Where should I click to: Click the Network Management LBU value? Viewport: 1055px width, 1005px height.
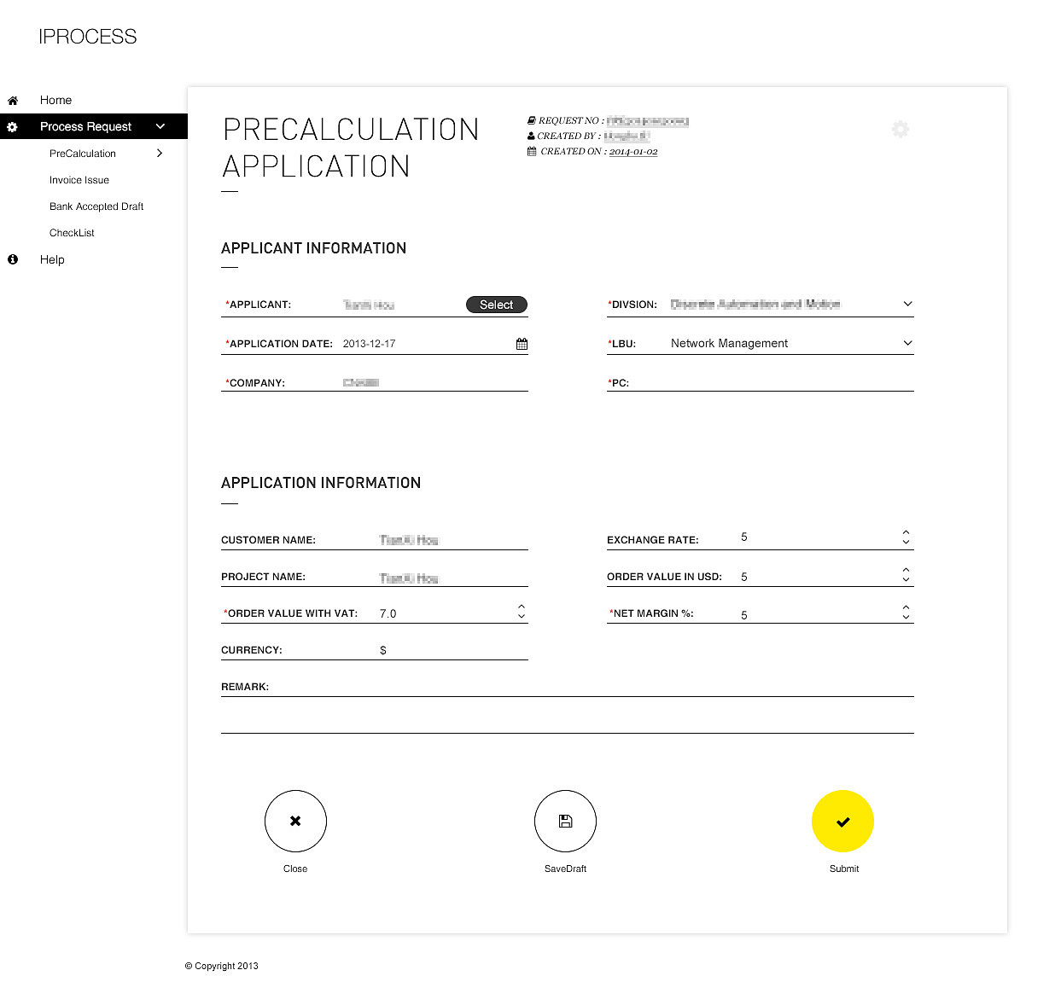tap(729, 343)
